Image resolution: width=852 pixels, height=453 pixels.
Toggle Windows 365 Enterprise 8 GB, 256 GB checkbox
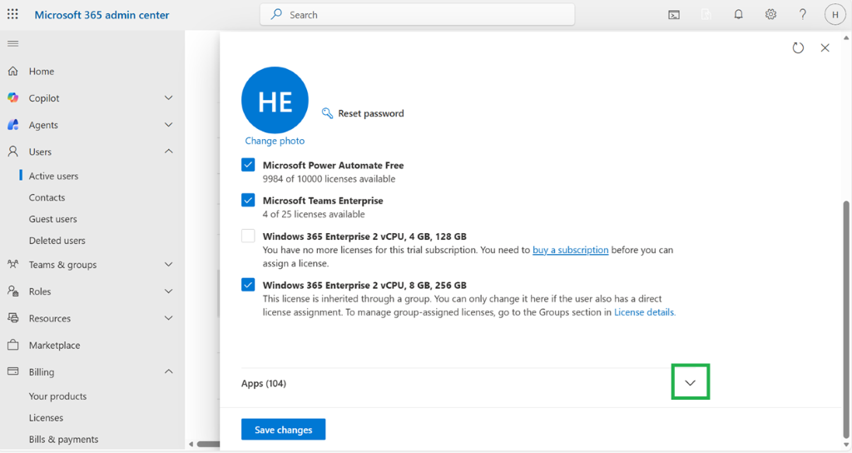[x=248, y=285]
